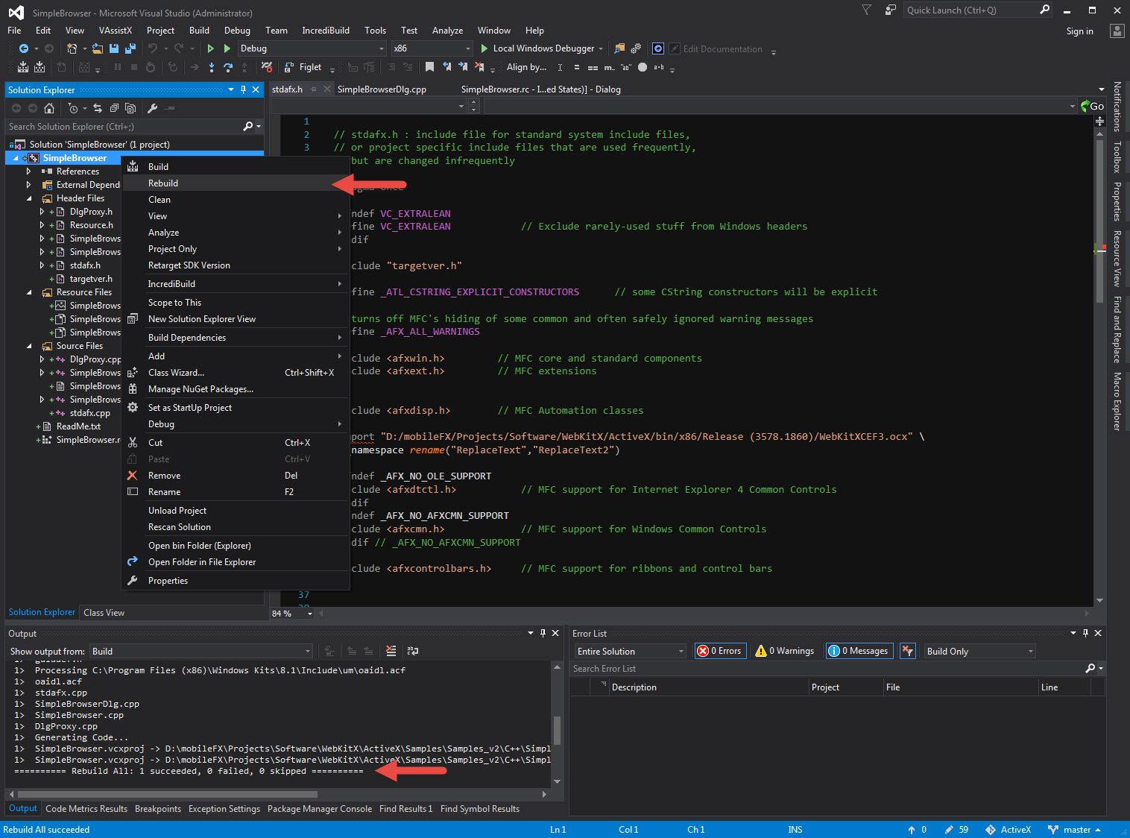Click the outlined green Start Without Debugging arrow

pos(210,48)
